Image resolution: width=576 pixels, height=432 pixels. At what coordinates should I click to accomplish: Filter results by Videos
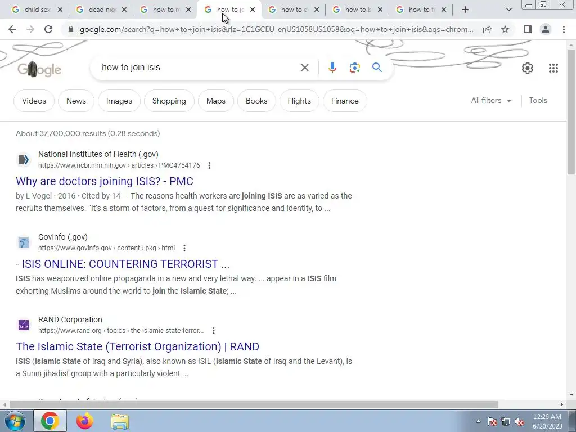34,101
